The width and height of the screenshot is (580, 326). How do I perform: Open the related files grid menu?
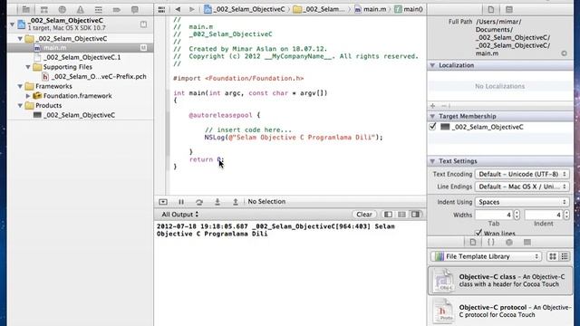(x=161, y=10)
